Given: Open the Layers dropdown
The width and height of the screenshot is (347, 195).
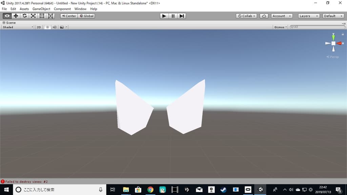Looking at the screenshot, I should point(309,16).
